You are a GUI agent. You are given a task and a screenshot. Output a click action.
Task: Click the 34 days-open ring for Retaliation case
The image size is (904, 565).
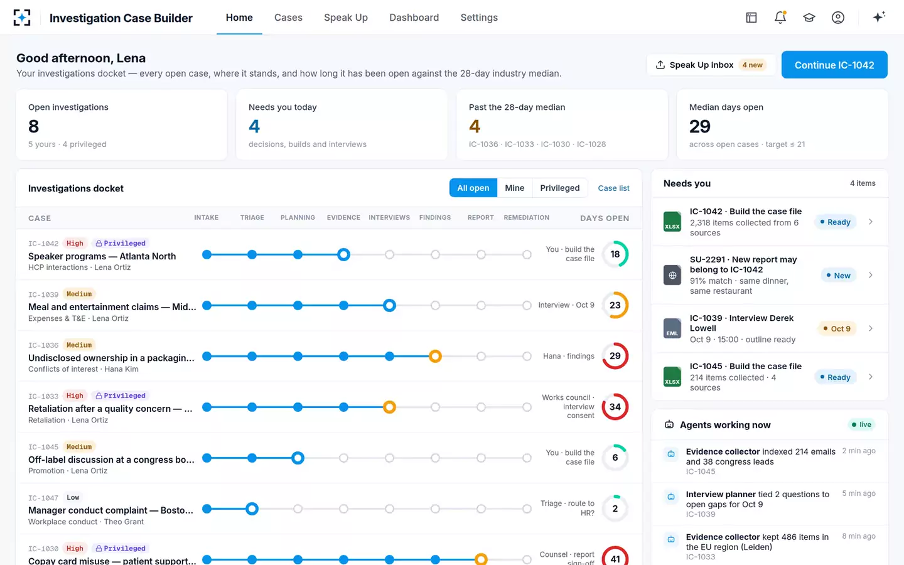[615, 407]
